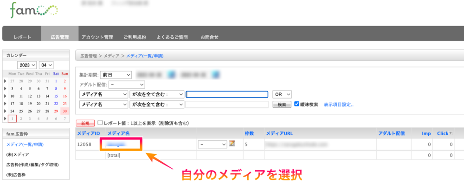Click the 新規 button
The image size is (464, 185).
coord(85,123)
